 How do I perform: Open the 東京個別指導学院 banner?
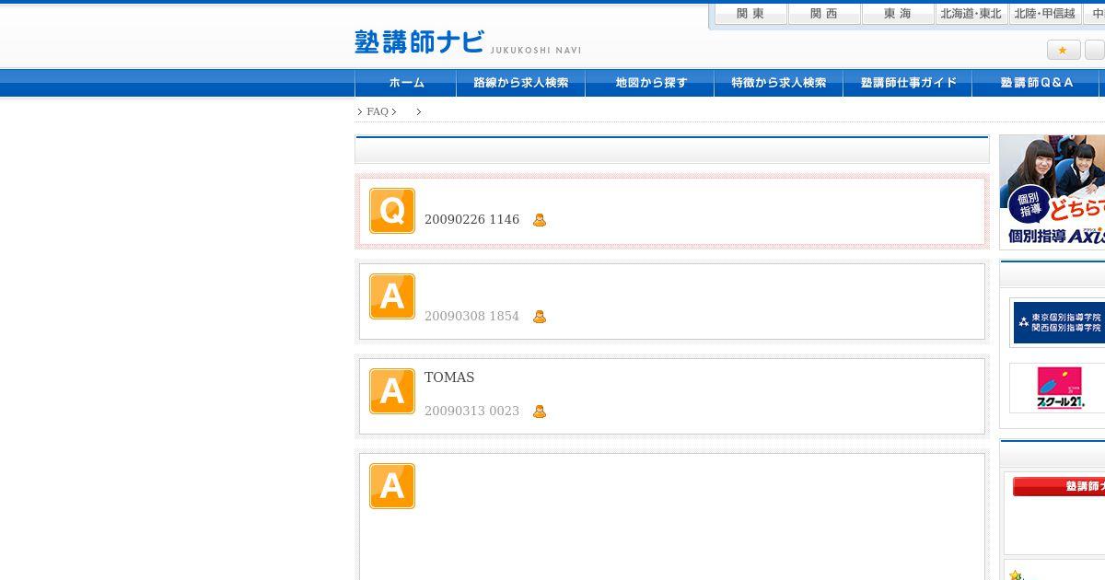[1058, 322]
